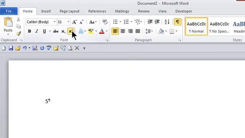The image size is (245, 138).
Task: Click after the 5 in the document
Action: (x=48, y=101)
